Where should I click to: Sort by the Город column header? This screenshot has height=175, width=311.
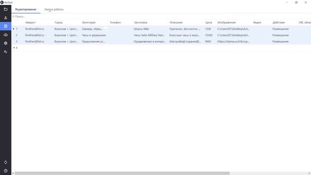pos(58,22)
